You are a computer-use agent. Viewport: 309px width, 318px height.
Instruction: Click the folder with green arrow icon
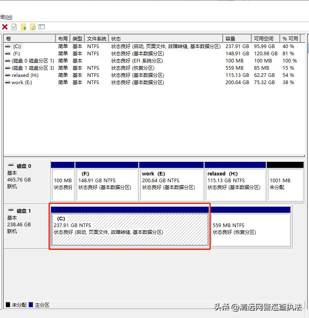coord(24,27)
